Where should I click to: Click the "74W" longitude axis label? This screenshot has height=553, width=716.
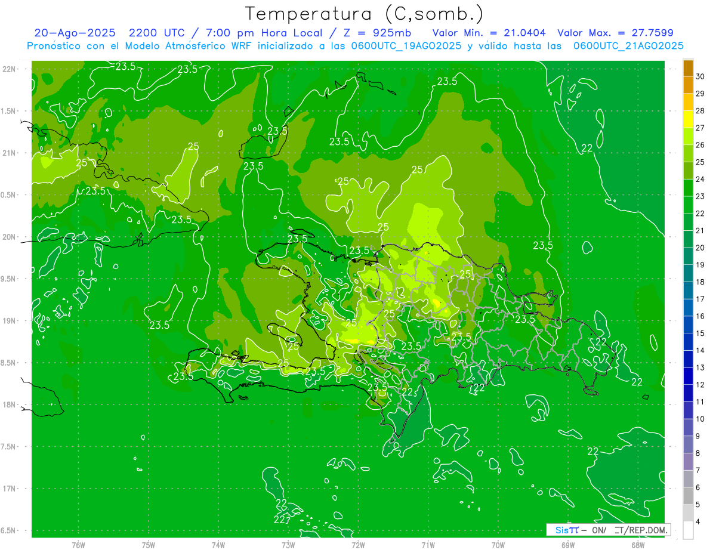(x=218, y=545)
